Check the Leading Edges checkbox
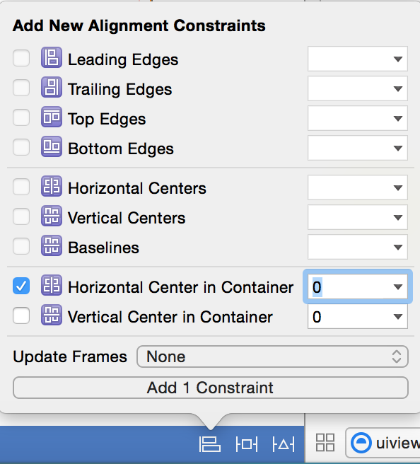The image size is (420, 464). click(x=21, y=58)
